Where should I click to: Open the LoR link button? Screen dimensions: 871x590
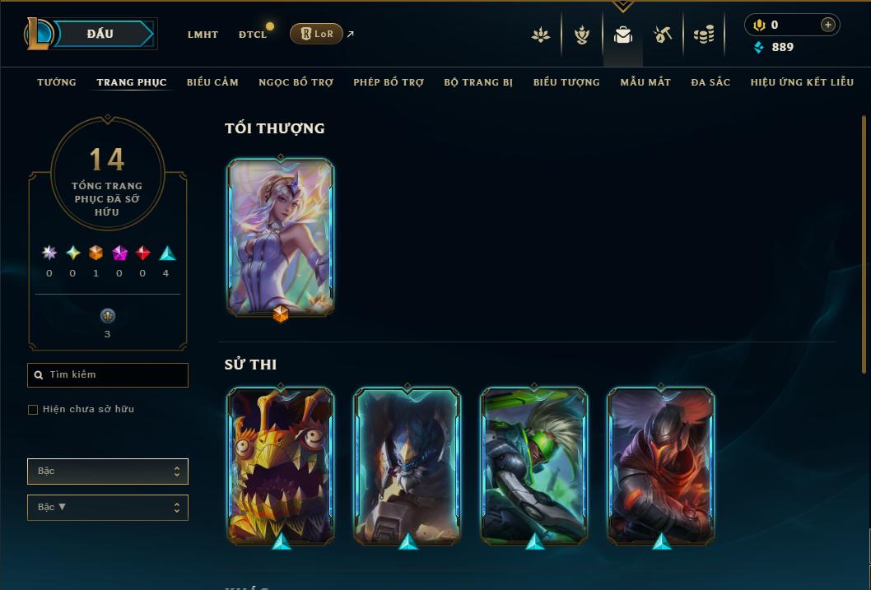coord(316,34)
